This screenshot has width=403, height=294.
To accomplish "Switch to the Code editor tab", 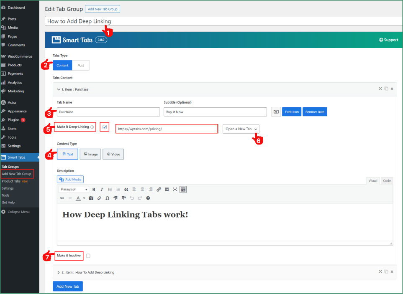I will [x=387, y=180].
